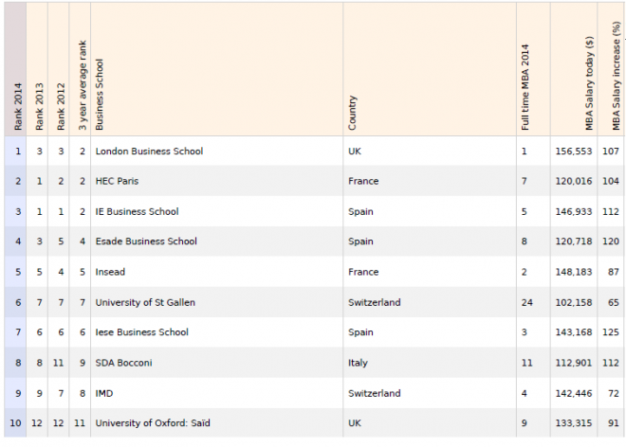Screen dimensions: 626x447
Task: Click Full time MBA 2014 header
Action: pyautogui.click(x=525, y=87)
